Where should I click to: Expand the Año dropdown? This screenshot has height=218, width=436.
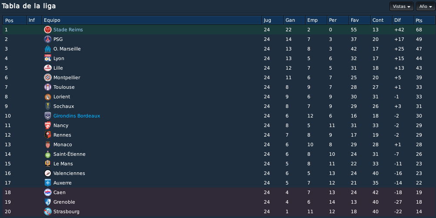(x=426, y=7)
